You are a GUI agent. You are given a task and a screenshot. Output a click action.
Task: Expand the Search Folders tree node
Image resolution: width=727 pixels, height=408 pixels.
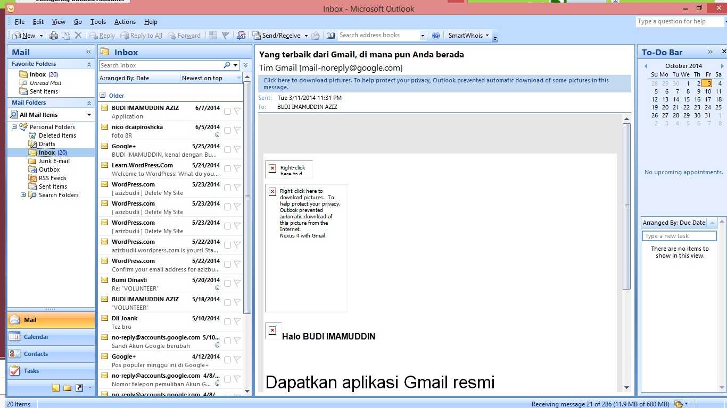click(x=23, y=195)
